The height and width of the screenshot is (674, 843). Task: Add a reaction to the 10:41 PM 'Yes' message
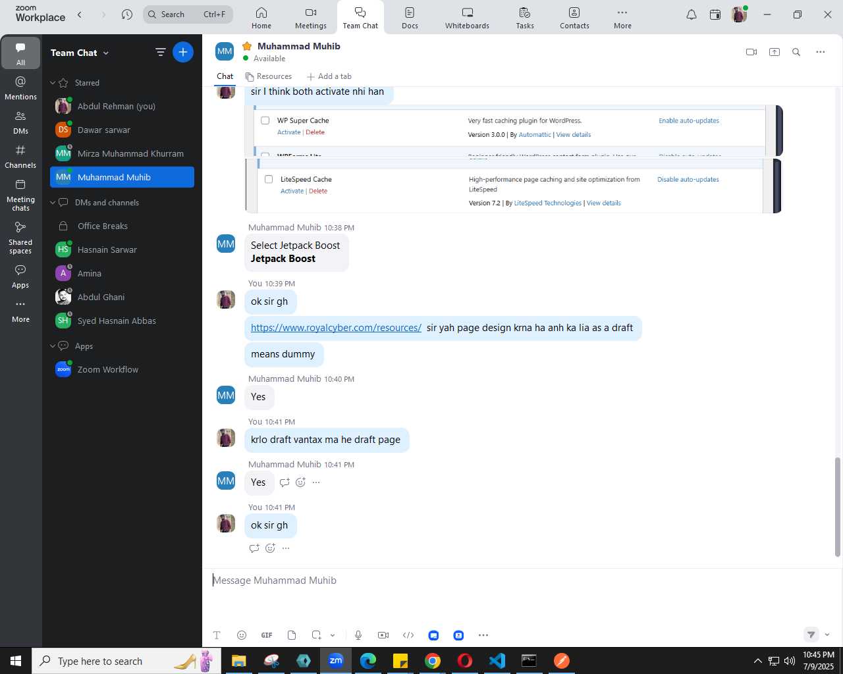tap(300, 482)
